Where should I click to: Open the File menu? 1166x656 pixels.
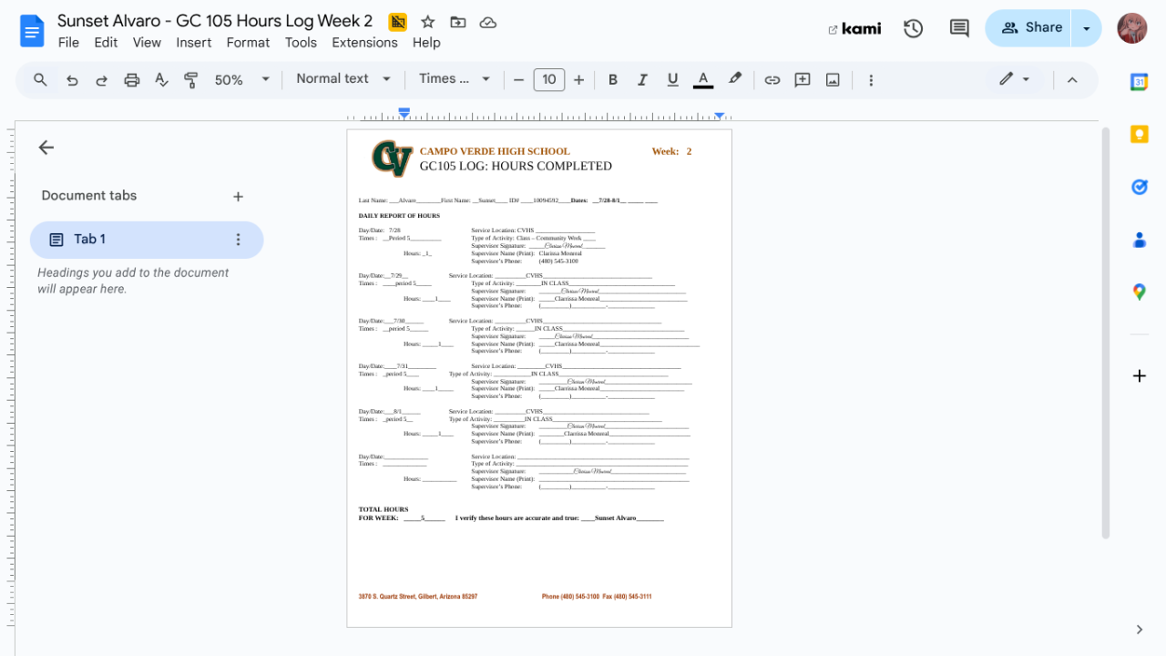pos(68,43)
